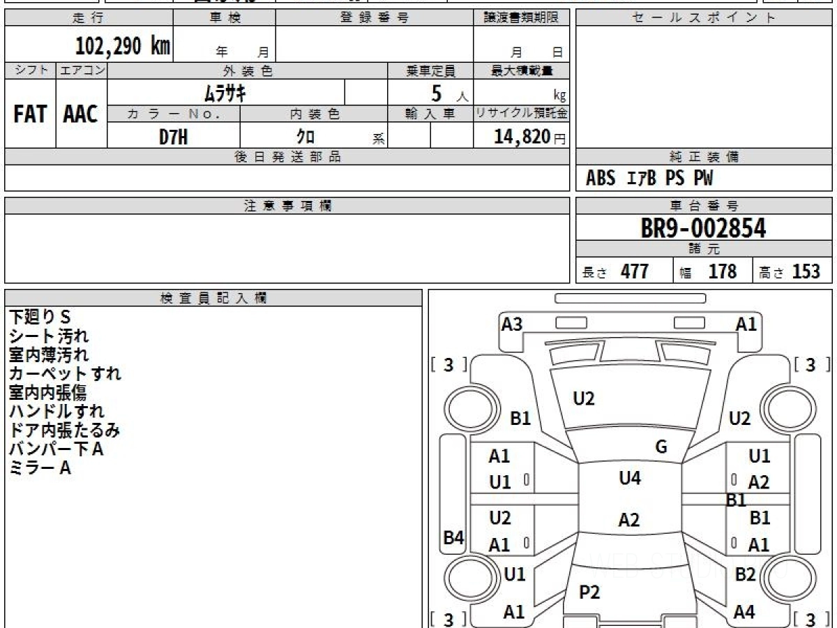Click the G mark on windshield
The image size is (837, 628).
(661, 447)
